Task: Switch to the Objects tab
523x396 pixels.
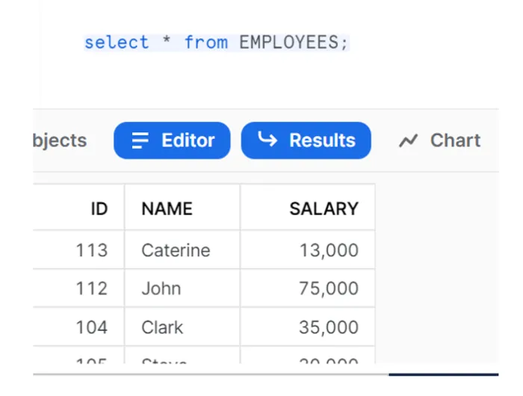Action: [x=60, y=140]
